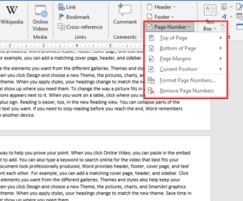Expand Top of Page submenu arrow
This screenshot has height=201, width=243.
tap(221, 38)
